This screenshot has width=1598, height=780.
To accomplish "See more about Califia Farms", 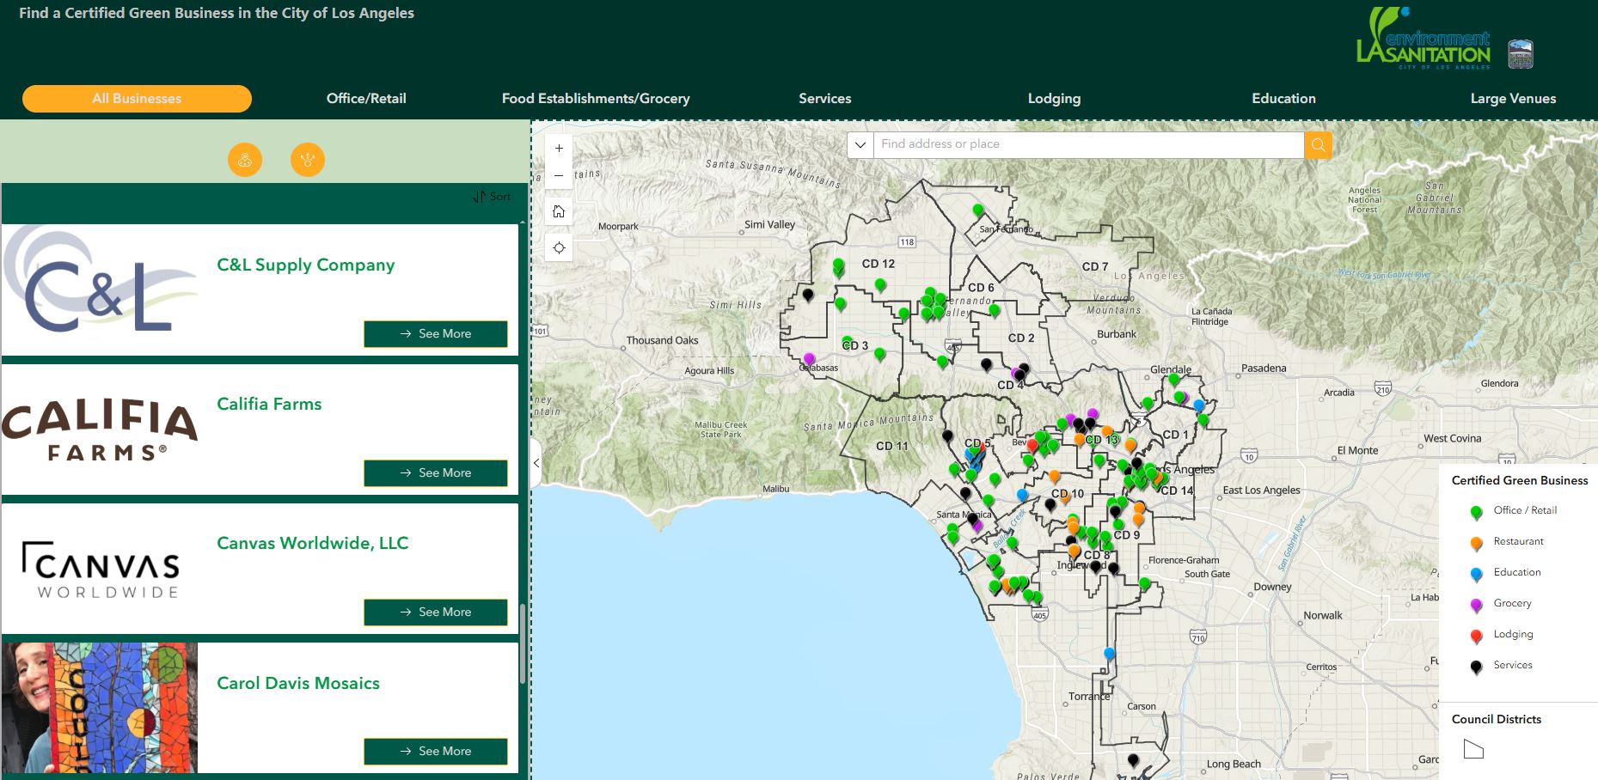I will coord(436,473).
